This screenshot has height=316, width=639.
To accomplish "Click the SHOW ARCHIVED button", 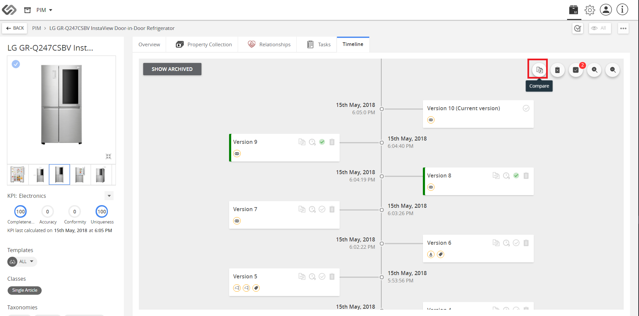I will [172, 69].
